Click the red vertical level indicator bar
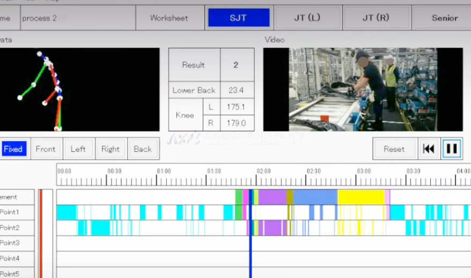The image size is (471, 278). [x=41, y=233]
